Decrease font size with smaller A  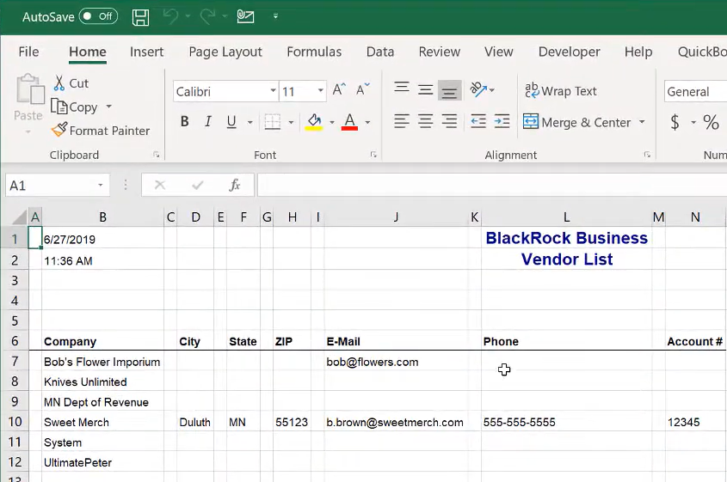[x=362, y=89]
